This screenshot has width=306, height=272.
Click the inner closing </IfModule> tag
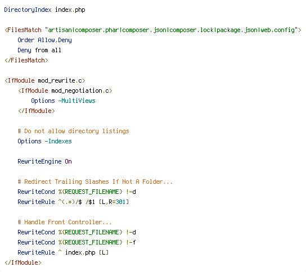pos(37,111)
